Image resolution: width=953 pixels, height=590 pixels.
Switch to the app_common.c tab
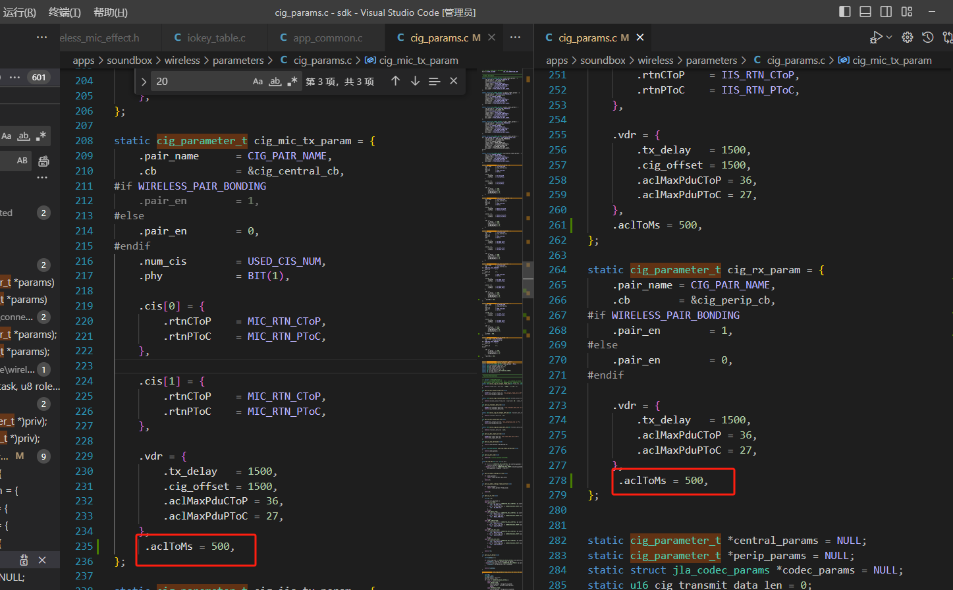[x=321, y=38]
